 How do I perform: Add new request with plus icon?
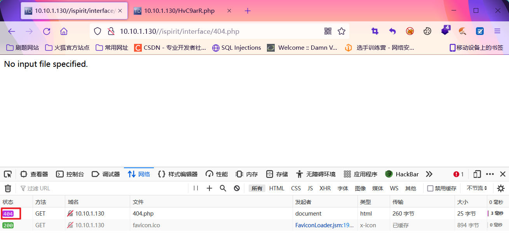tap(209, 188)
